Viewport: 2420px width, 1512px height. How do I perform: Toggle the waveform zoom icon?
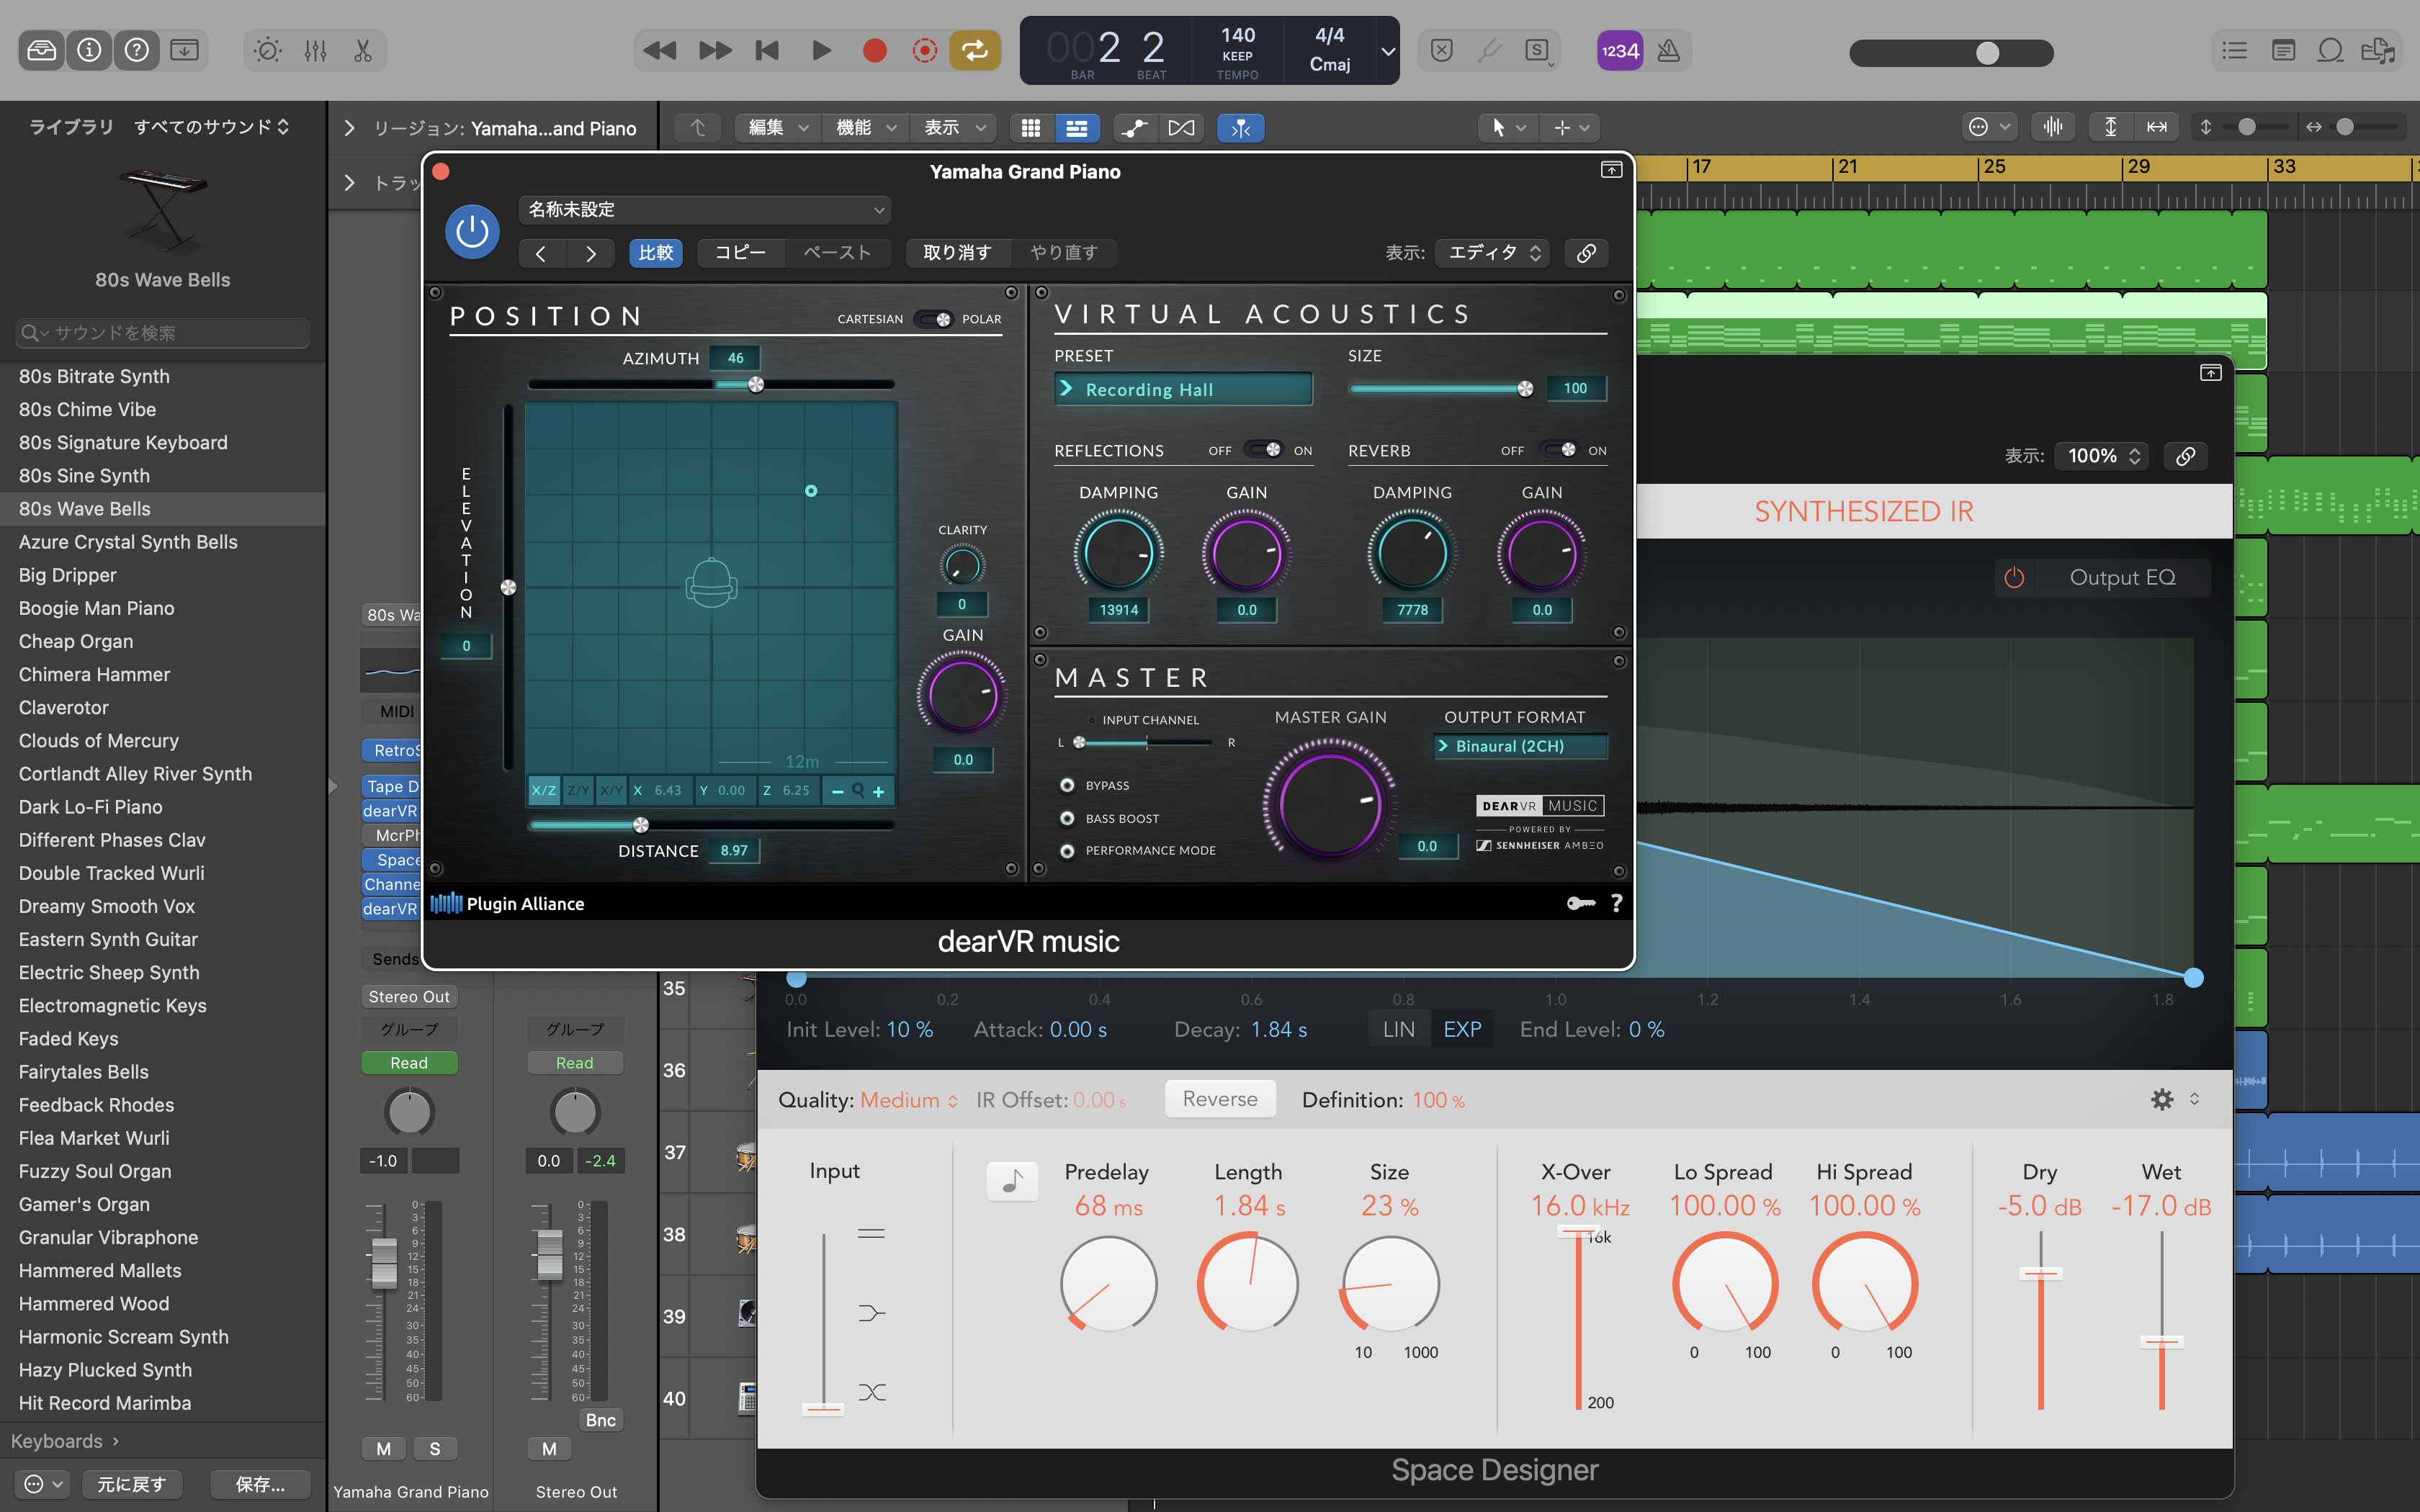(x=2053, y=127)
